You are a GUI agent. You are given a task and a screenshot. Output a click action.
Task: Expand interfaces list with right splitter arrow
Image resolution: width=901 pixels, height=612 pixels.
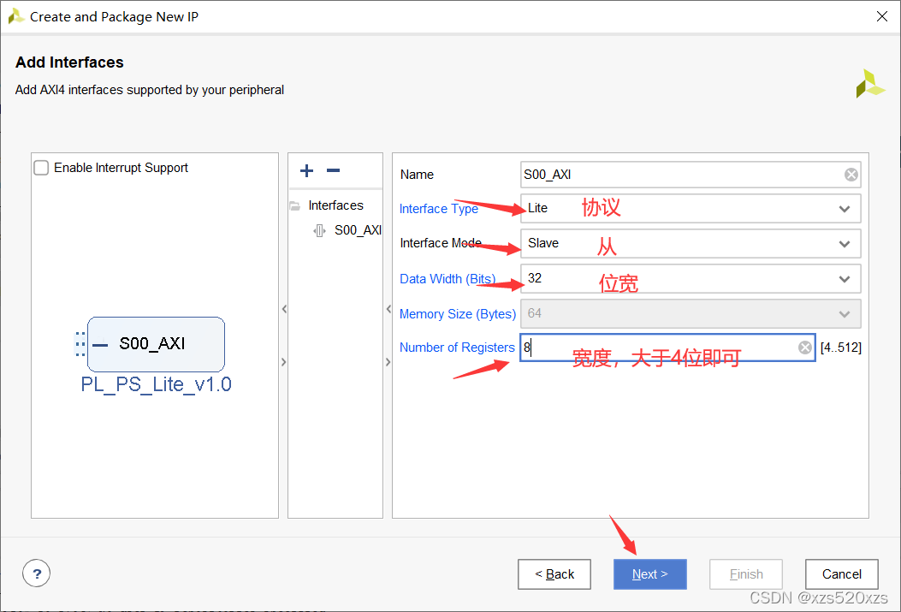click(x=388, y=362)
